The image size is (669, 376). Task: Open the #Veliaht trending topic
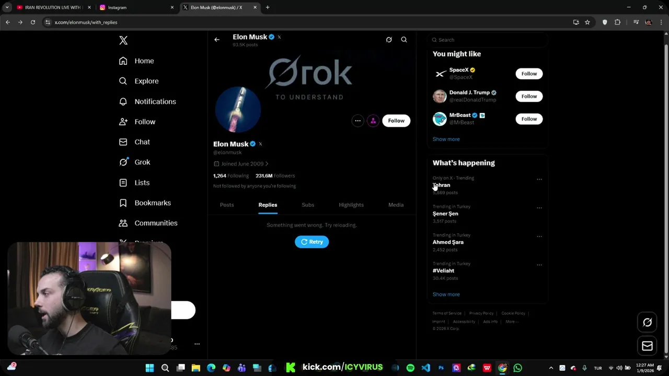[x=443, y=271]
